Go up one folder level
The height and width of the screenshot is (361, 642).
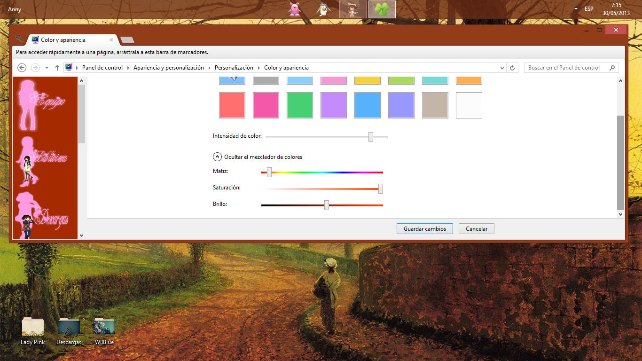click(57, 68)
